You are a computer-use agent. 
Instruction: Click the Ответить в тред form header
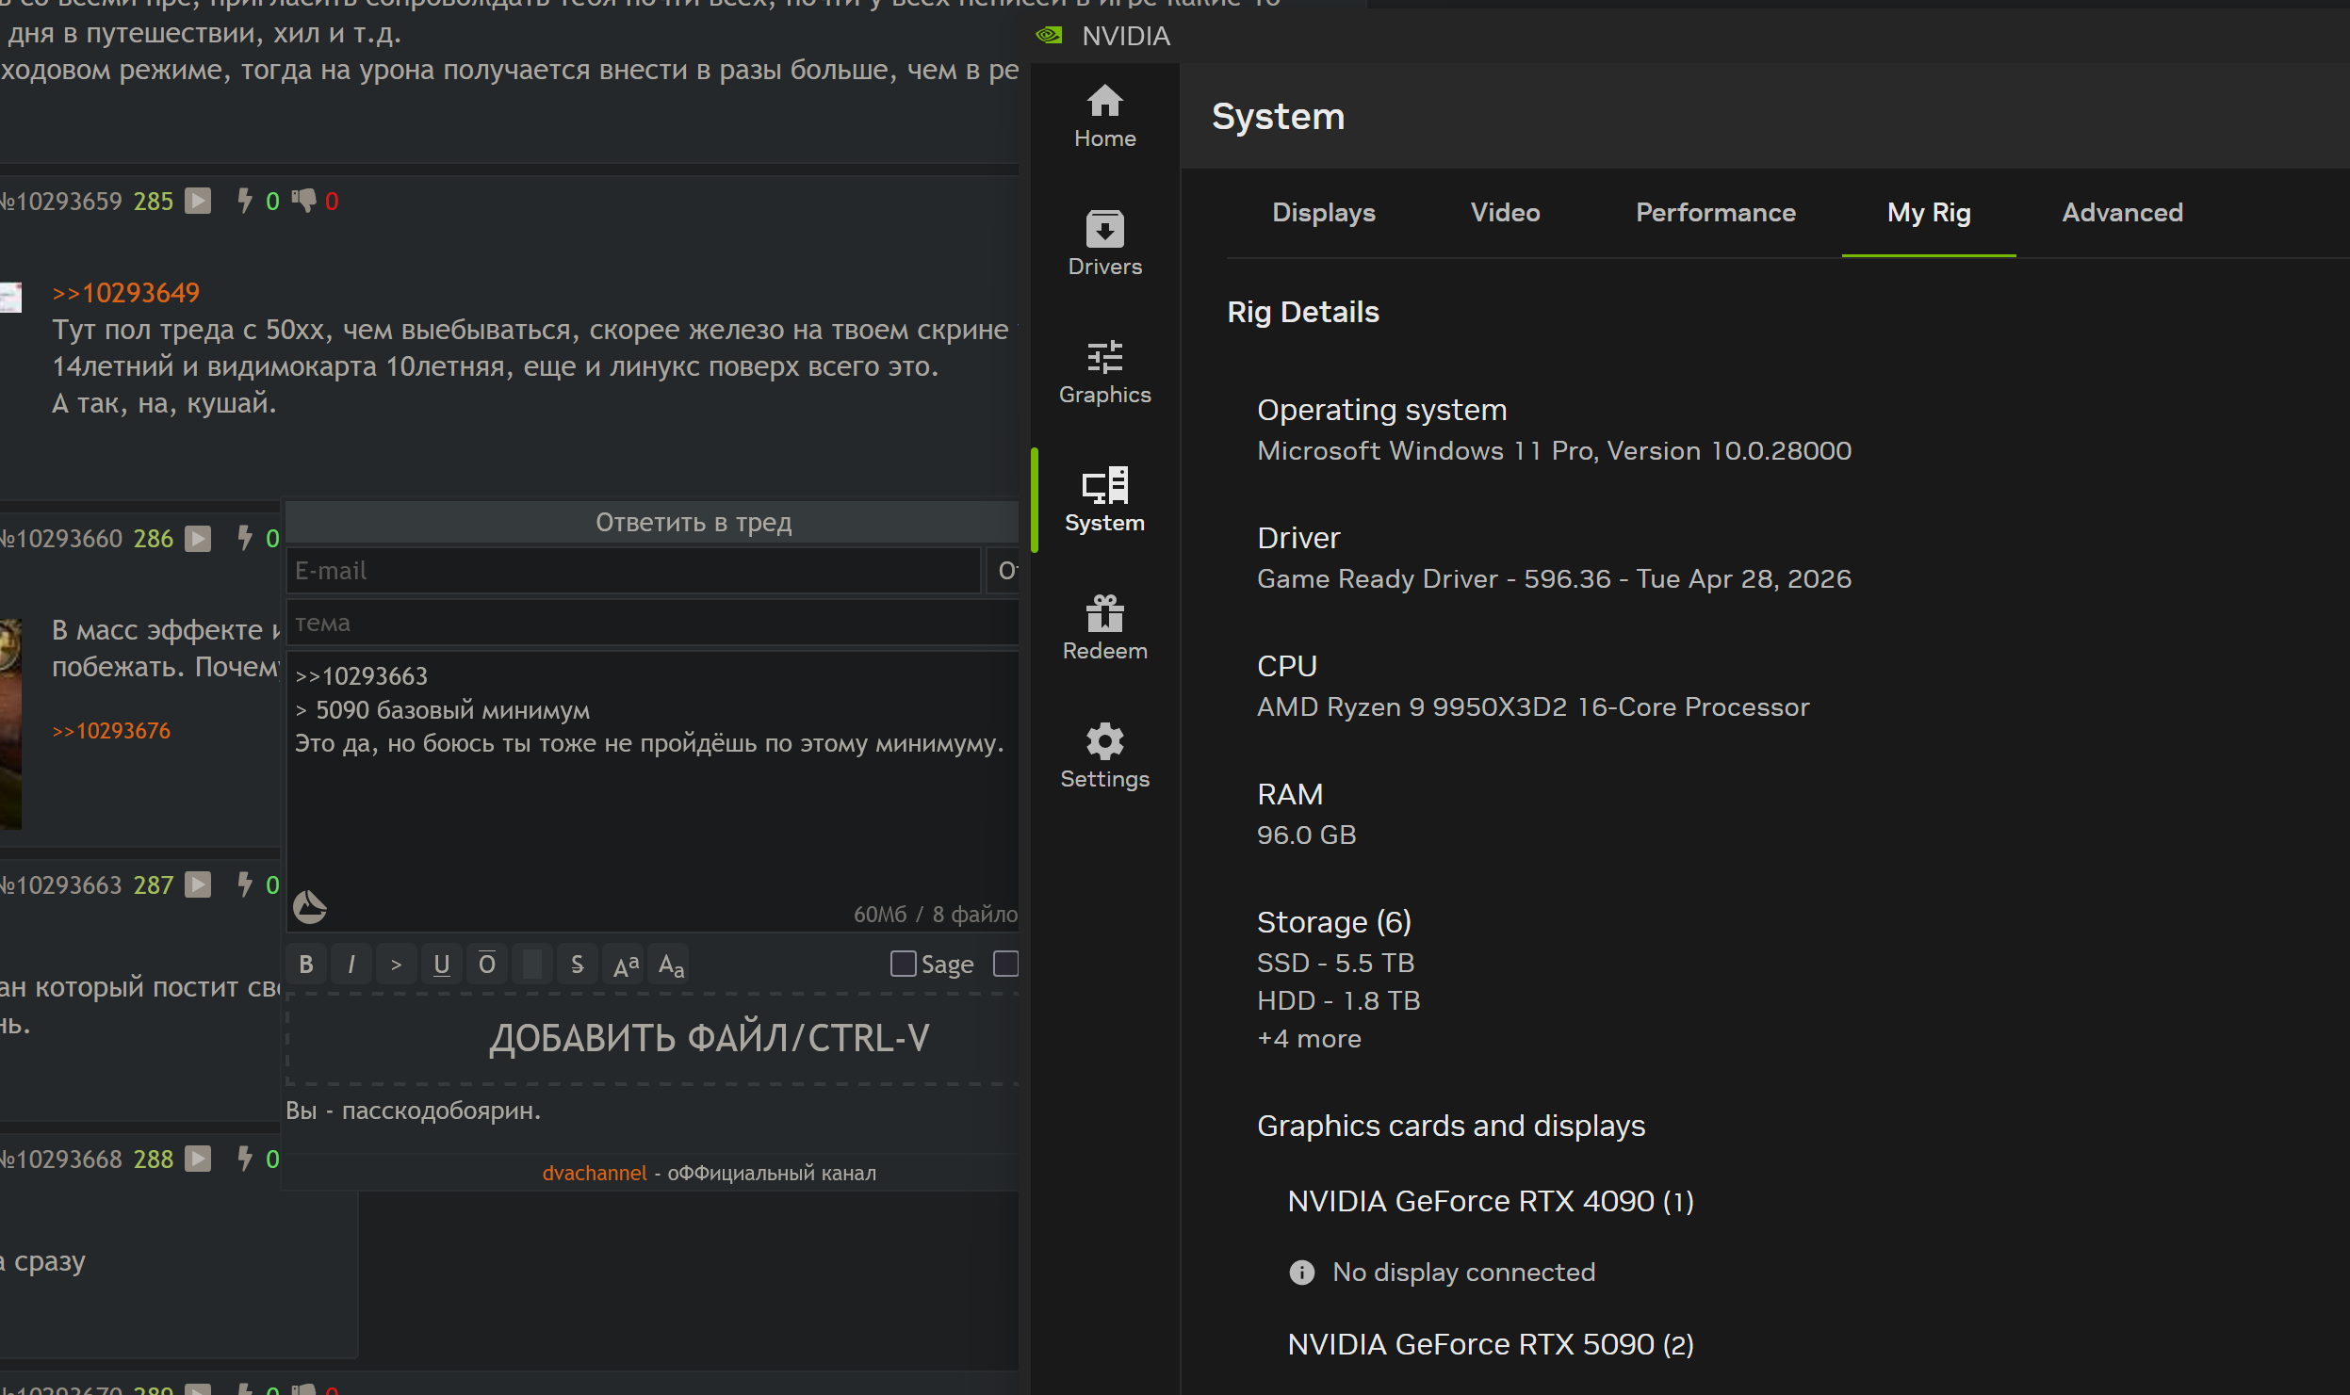[652, 522]
